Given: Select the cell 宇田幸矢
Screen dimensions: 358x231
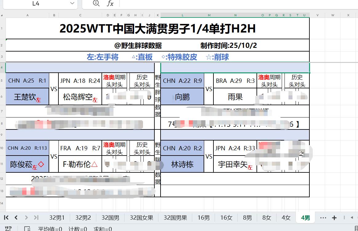Looking at the screenshot, I should tap(235, 164).
